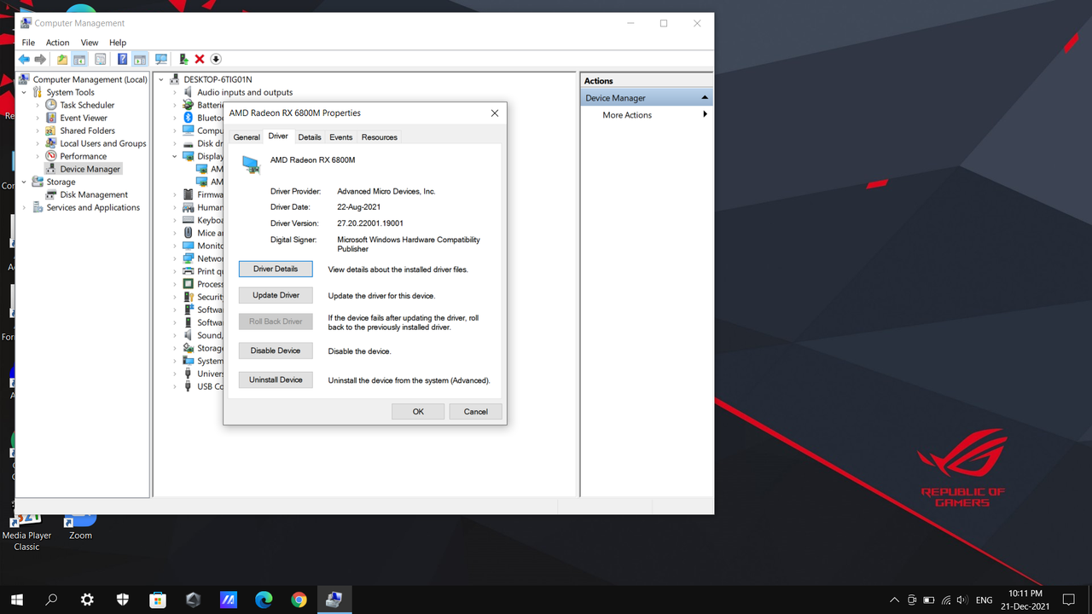Image resolution: width=1092 pixels, height=614 pixels.
Task: Open the View menu
Action: click(90, 43)
